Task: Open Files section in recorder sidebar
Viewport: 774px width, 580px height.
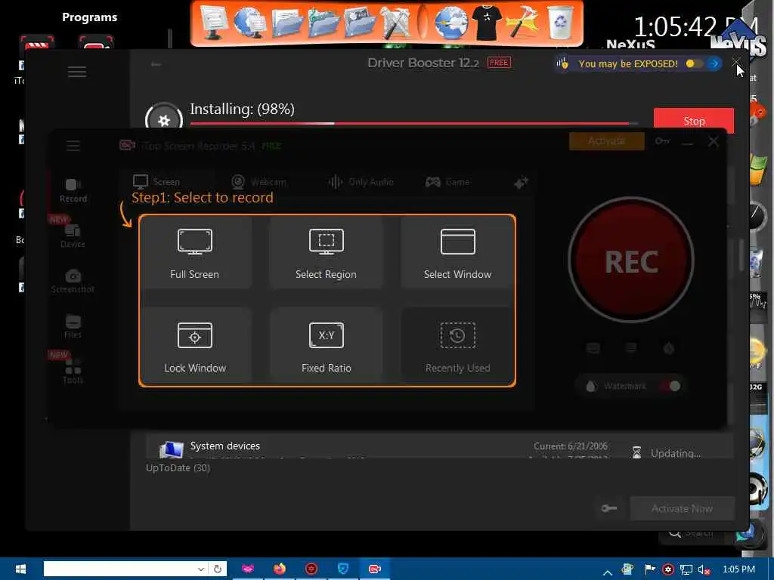Action: click(x=73, y=326)
